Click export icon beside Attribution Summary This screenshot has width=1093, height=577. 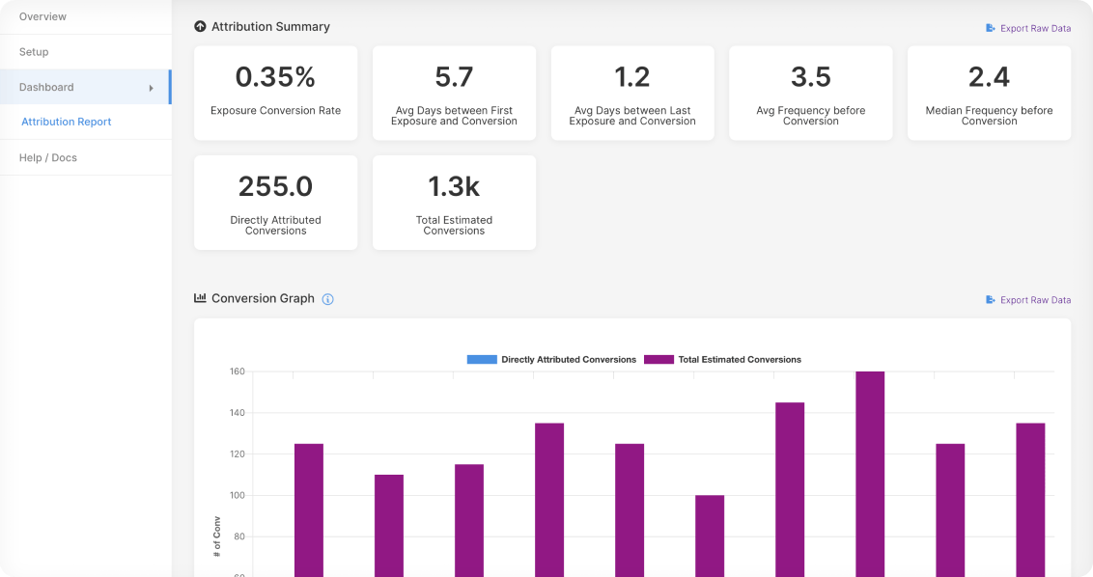tap(991, 28)
